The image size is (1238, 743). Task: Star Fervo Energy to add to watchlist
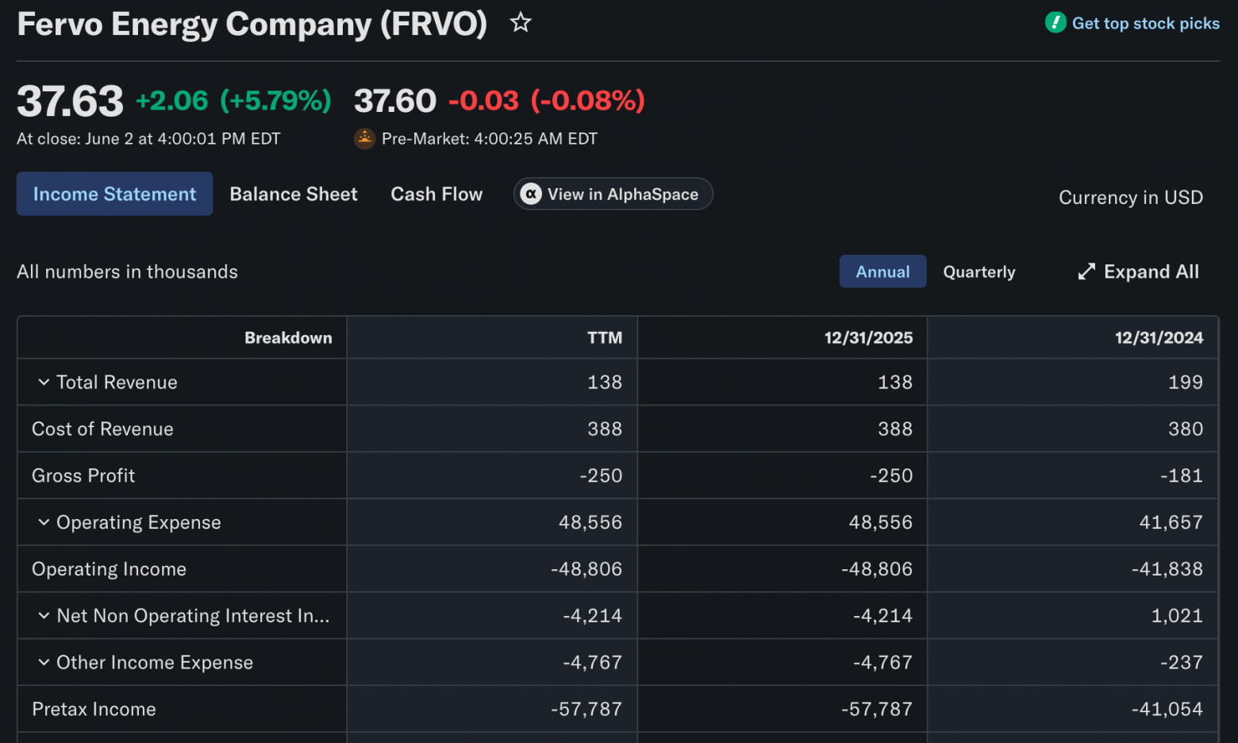click(521, 22)
